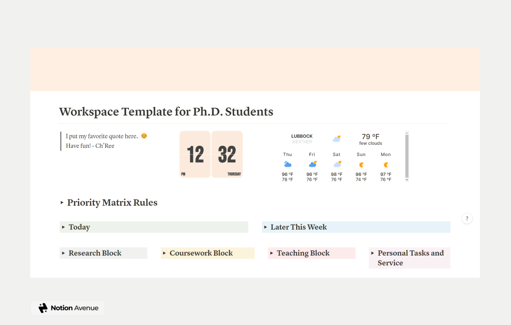Click the weather widget scrollbar
The width and height of the screenshot is (511, 325).
[406, 156]
